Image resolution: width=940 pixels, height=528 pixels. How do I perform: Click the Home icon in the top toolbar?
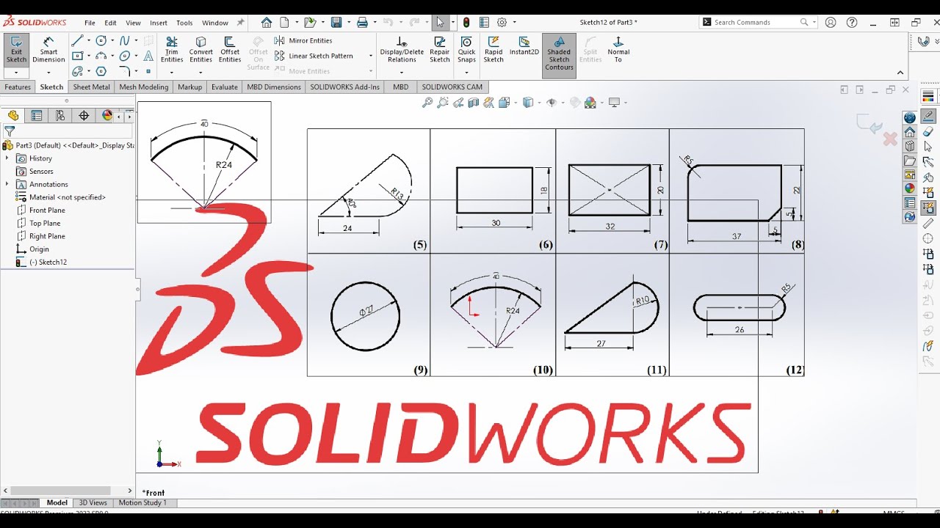pyautogui.click(x=267, y=22)
